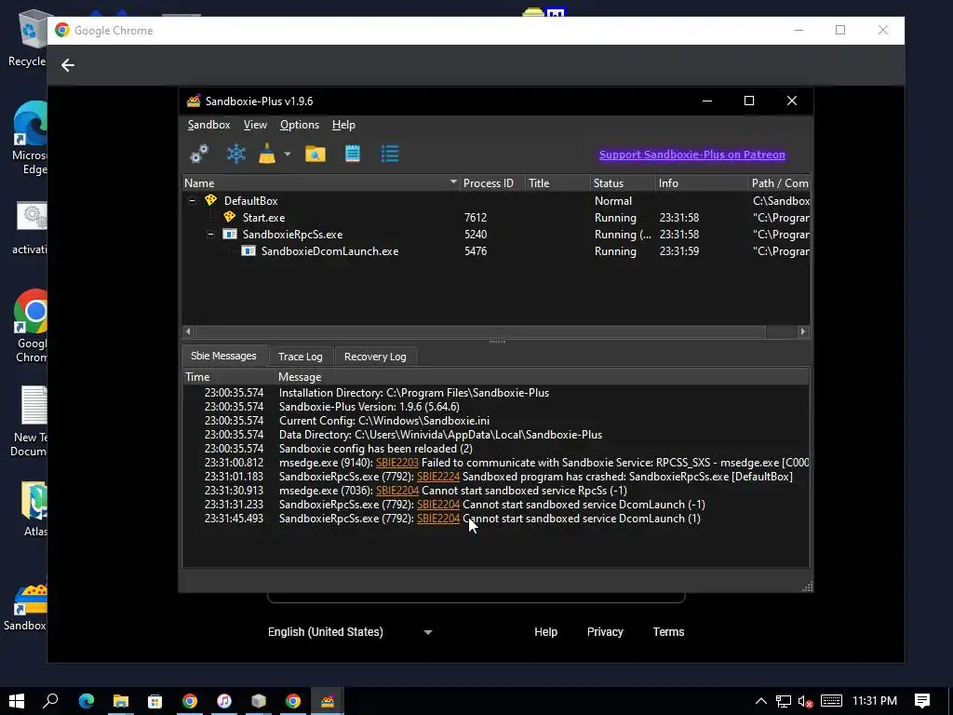Open Microsoft Store from the taskbar

[155, 701]
